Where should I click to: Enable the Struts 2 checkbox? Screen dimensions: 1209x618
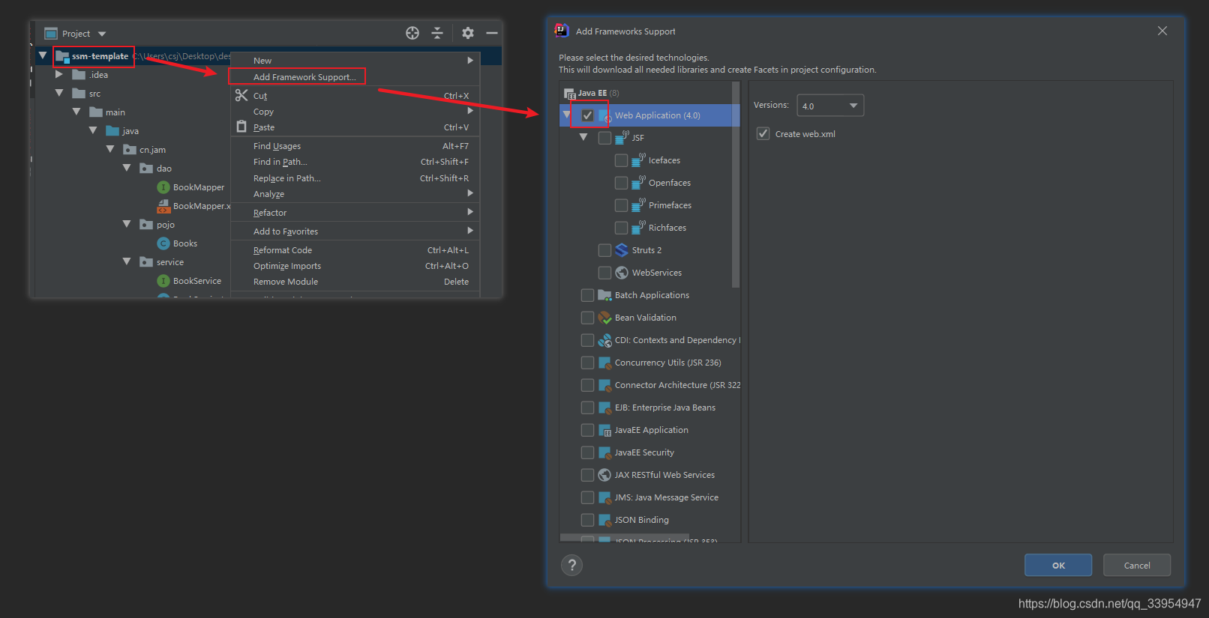(x=604, y=250)
